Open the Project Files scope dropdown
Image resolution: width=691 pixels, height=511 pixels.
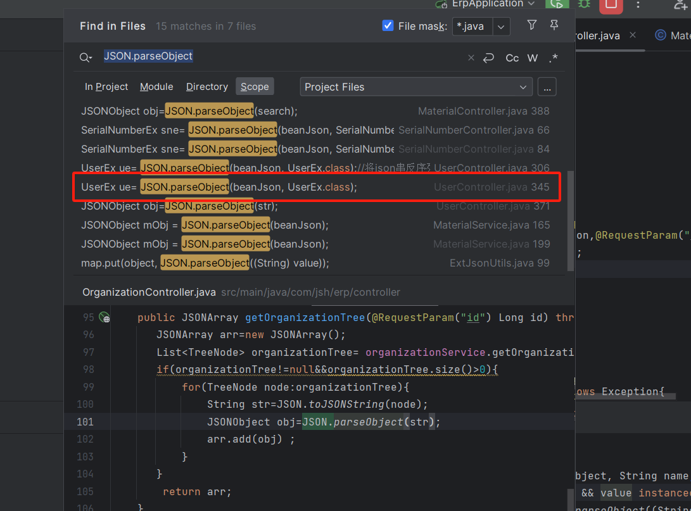point(416,87)
